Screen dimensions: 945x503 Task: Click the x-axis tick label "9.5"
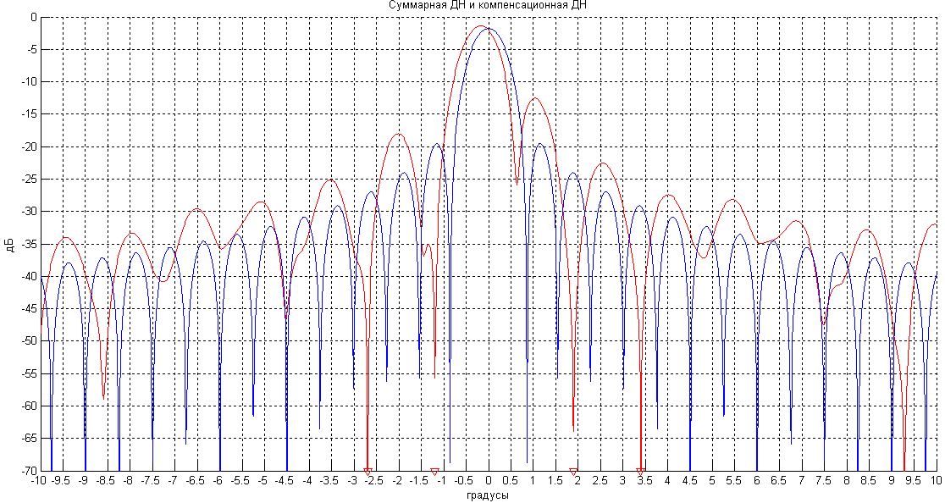pyautogui.click(x=913, y=481)
